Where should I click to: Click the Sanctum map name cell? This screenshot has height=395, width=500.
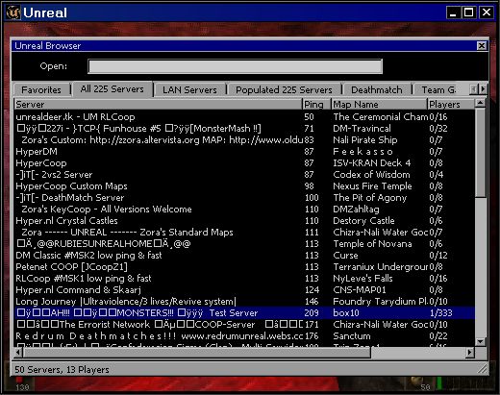352,336
